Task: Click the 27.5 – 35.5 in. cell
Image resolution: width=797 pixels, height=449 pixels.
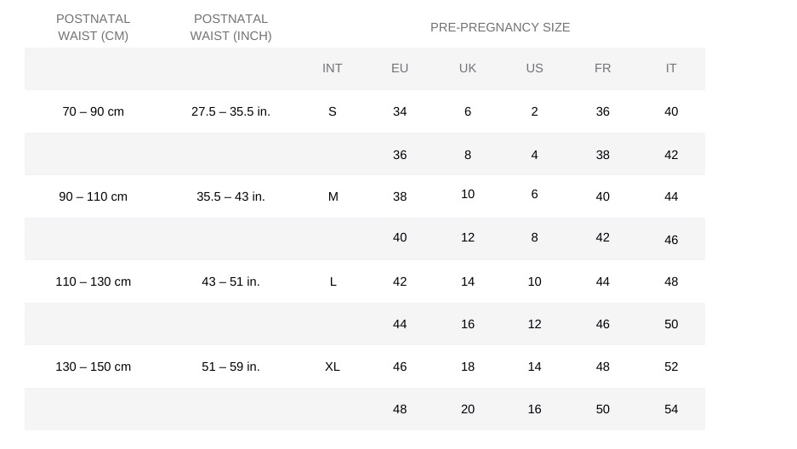Action: [231, 111]
